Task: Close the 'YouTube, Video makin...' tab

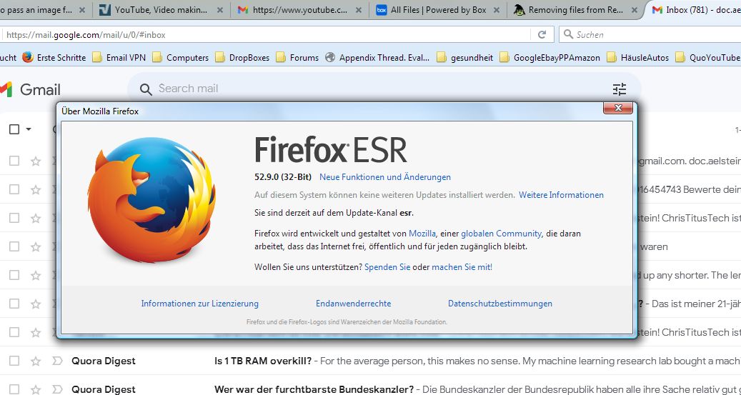Action: coord(220,10)
